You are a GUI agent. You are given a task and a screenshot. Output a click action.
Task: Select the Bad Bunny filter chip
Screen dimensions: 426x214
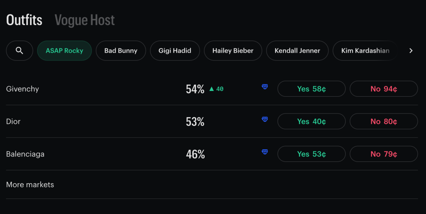pos(121,51)
